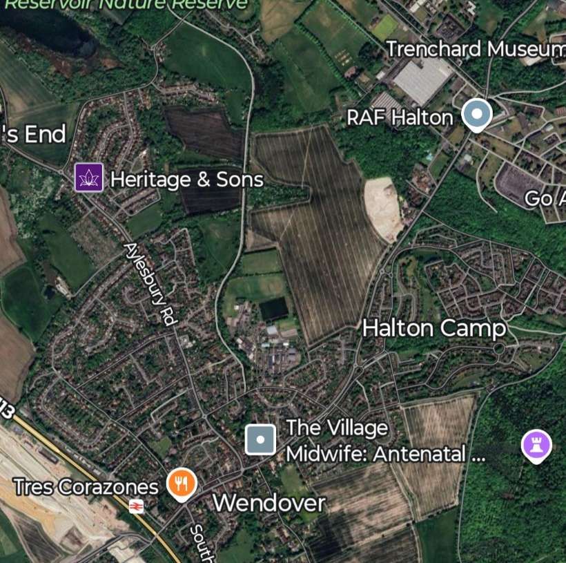
Task: Open the Village Midwife square map marker
Action: [260, 440]
